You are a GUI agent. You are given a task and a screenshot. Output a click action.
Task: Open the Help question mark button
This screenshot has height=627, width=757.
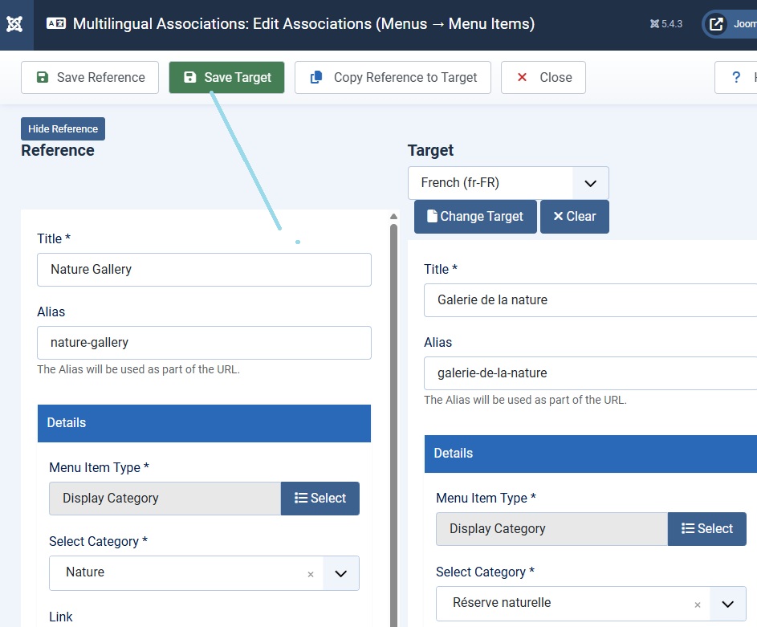736,78
